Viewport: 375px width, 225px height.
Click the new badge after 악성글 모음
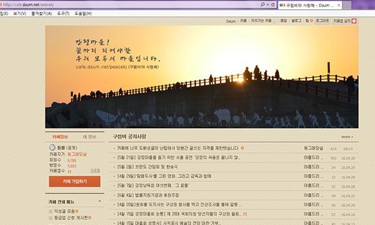point(77,211)
